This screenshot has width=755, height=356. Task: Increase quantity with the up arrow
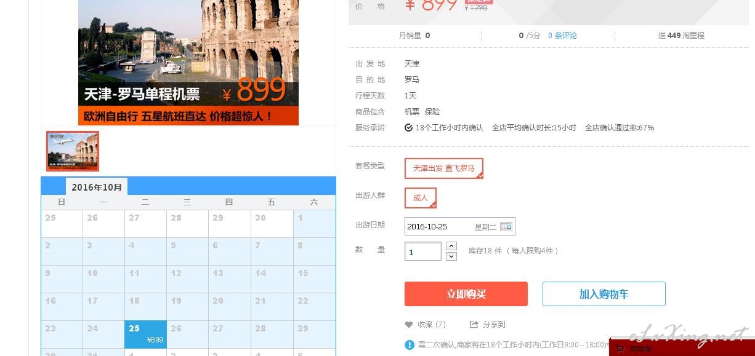451,246
